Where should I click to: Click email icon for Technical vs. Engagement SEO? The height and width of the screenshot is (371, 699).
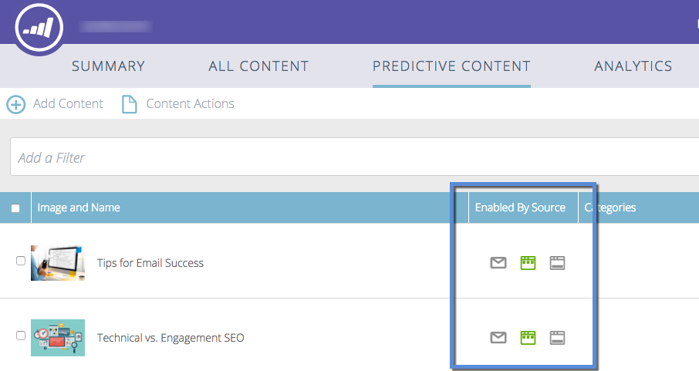click(x=498, y=338)
